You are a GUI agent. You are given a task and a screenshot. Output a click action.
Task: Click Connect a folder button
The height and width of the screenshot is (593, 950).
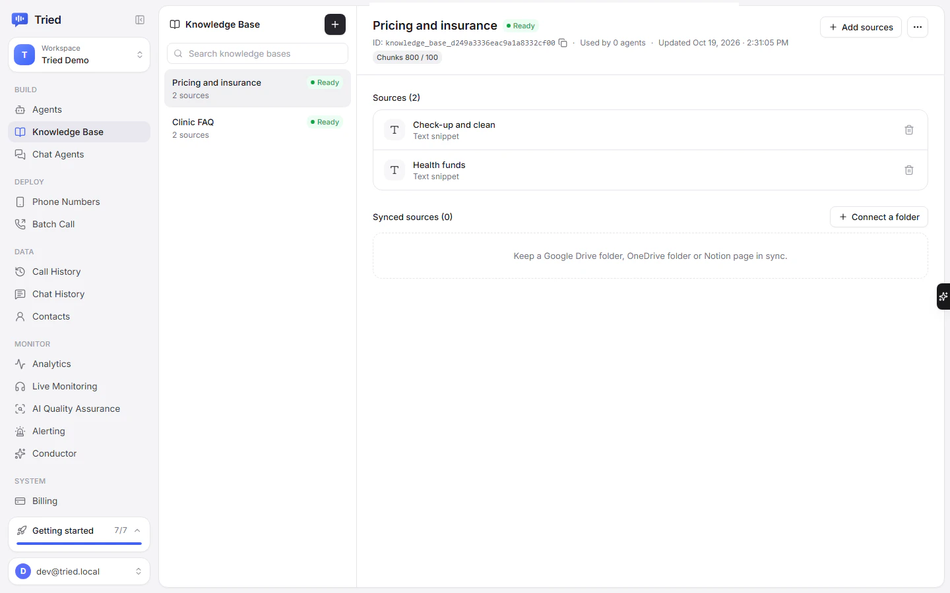[879, 217]
